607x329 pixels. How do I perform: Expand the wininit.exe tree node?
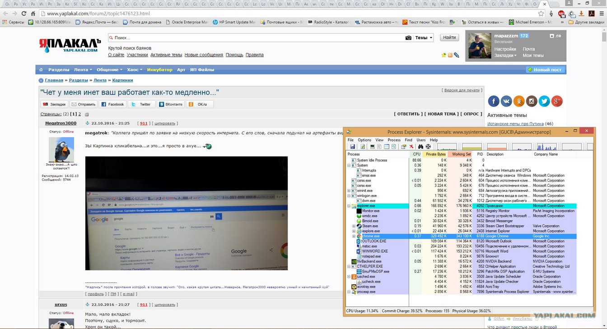point(349,190)
